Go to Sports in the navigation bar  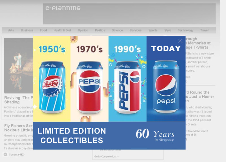coord(153,30)
